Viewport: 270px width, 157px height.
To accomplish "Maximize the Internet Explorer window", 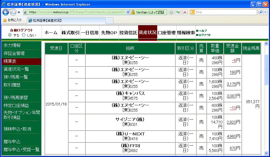I will tap(259, 4).
